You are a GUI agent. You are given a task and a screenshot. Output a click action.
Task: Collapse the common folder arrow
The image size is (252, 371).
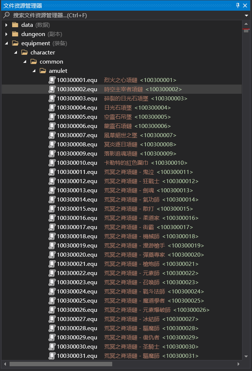(x=25, y=62)
